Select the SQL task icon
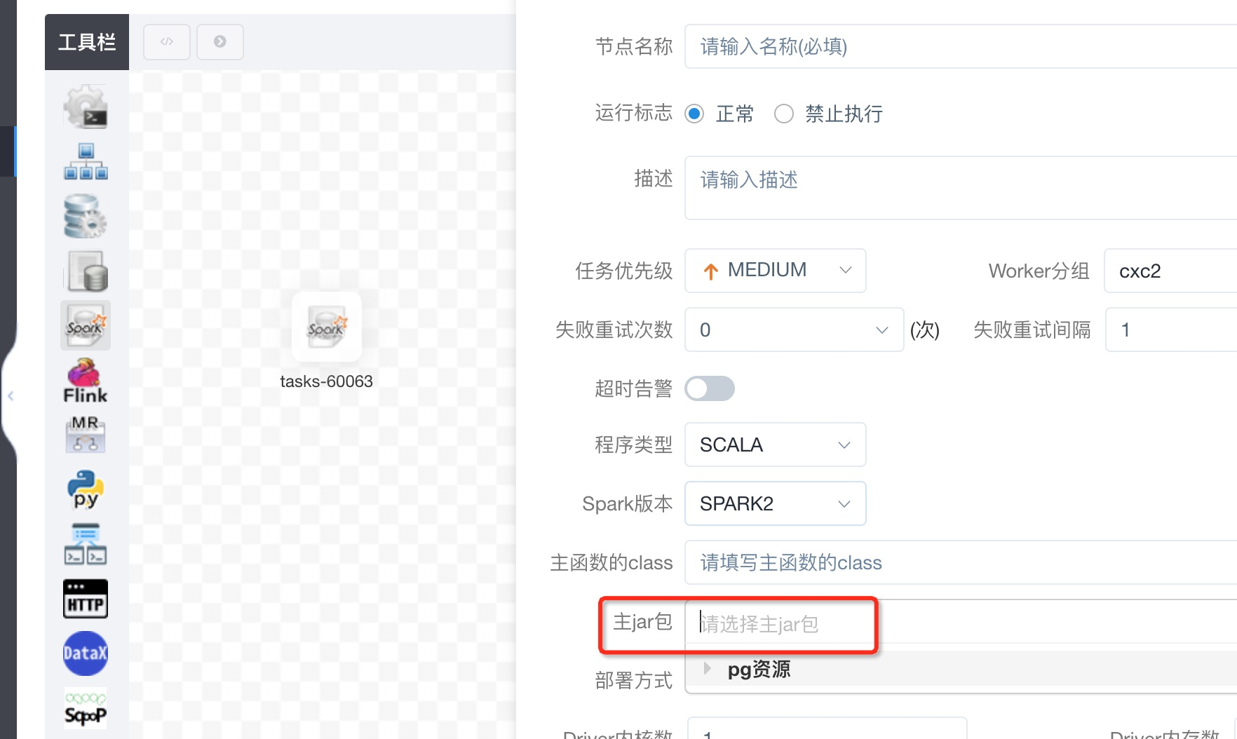Viewport: 1237px width, 739px height. coord(86,271)
